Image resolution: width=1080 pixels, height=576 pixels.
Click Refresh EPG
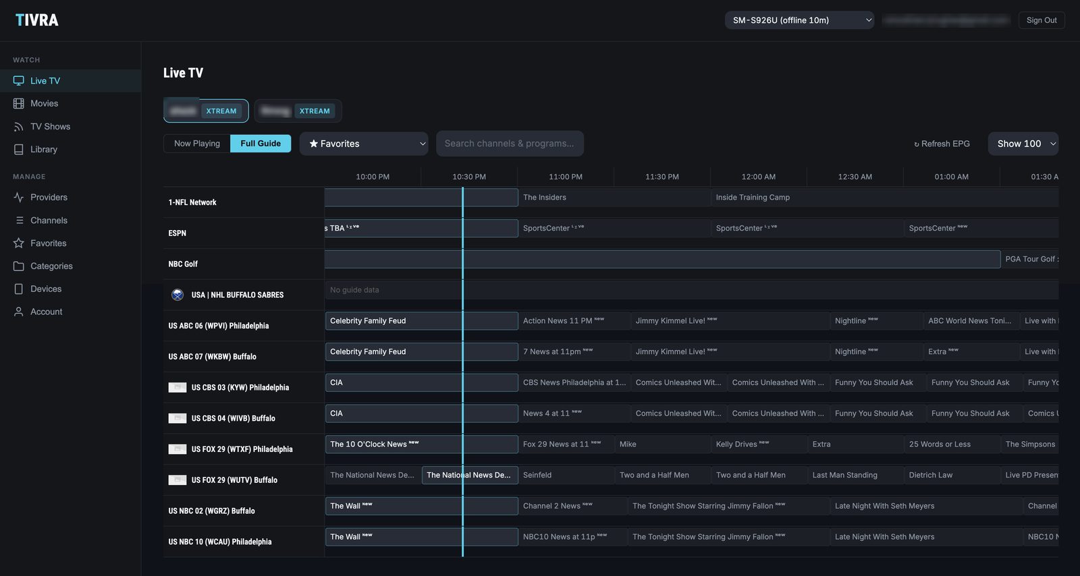(x=942, y=144)
